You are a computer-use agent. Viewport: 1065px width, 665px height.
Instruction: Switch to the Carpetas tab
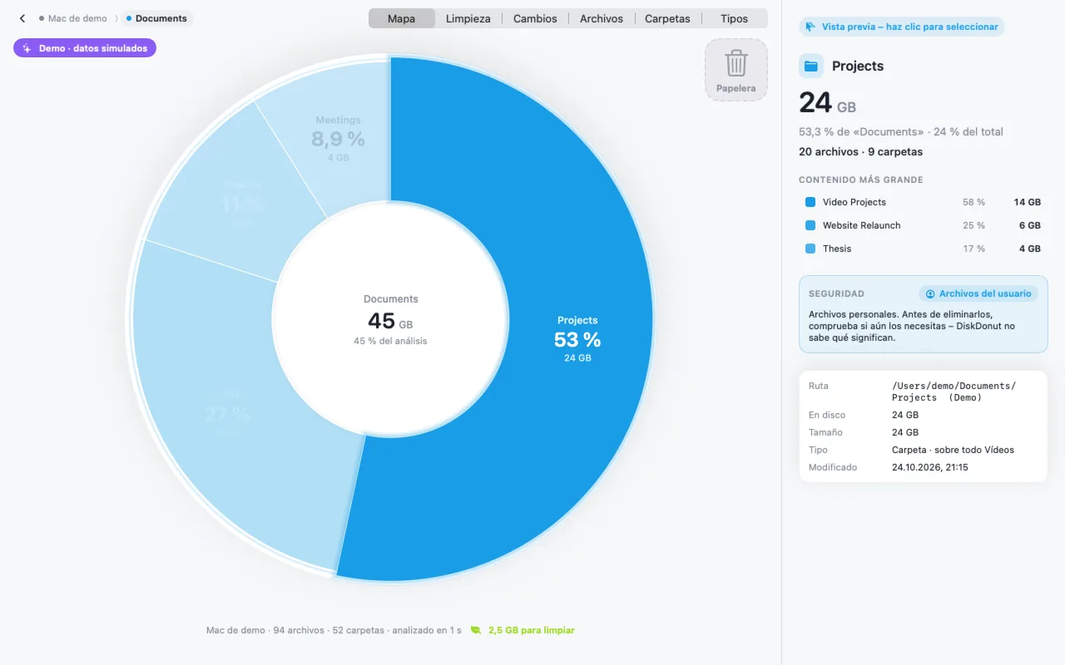(667, 18)
